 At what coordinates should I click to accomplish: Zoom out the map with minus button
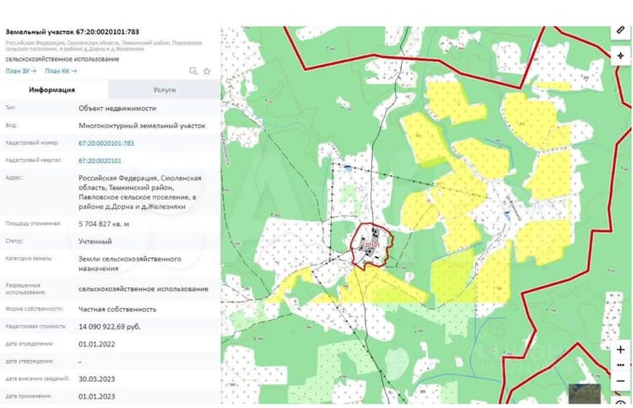[620, 380]
